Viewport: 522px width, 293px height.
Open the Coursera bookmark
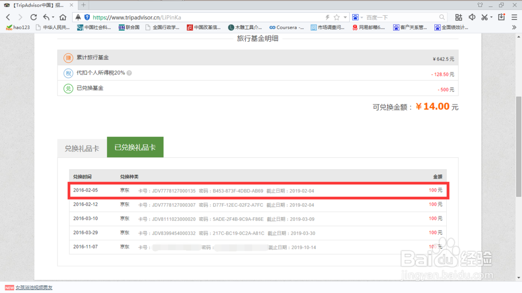click(x=287, y=27)
